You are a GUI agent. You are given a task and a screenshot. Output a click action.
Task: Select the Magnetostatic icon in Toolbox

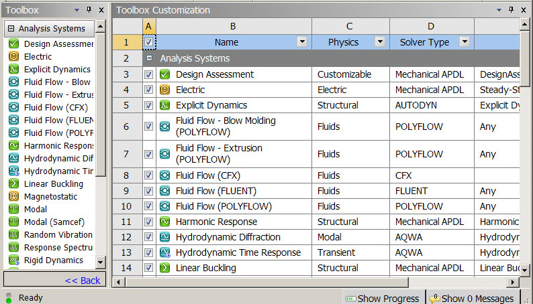(13, 196)
